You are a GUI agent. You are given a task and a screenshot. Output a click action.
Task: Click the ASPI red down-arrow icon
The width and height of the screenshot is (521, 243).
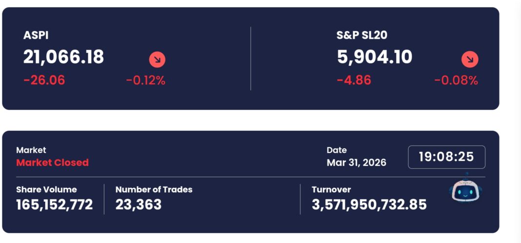(157, 60)
